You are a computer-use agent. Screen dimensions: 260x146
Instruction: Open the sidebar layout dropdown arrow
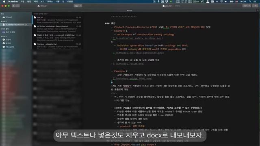click(81, 6)
